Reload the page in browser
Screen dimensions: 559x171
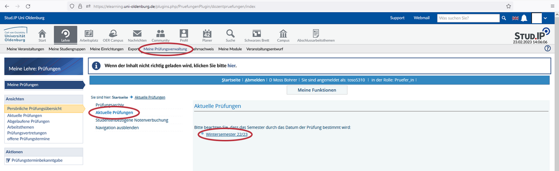[28, 6]
